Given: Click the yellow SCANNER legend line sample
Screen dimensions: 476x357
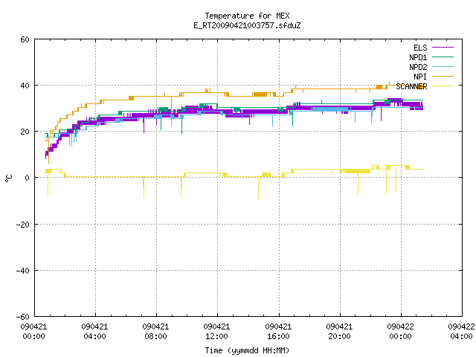Looking at the screenshot, I should pyautogui.click(x=443, y=86).
